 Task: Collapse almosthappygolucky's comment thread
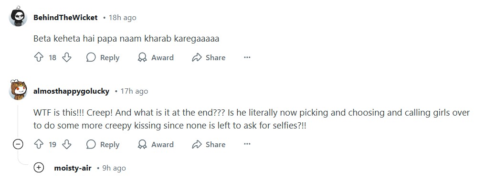coord(18,144)
